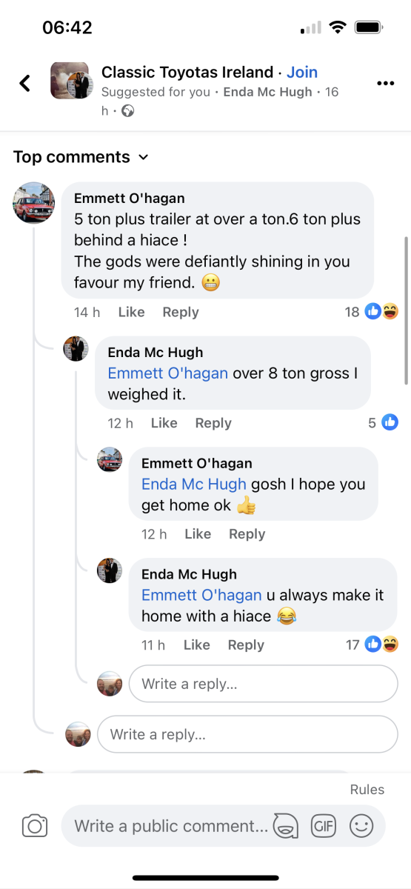Open the avatar sticker icon in comment box
The image size is (411, 889).
pyautogui.click(x=286, y=825)
